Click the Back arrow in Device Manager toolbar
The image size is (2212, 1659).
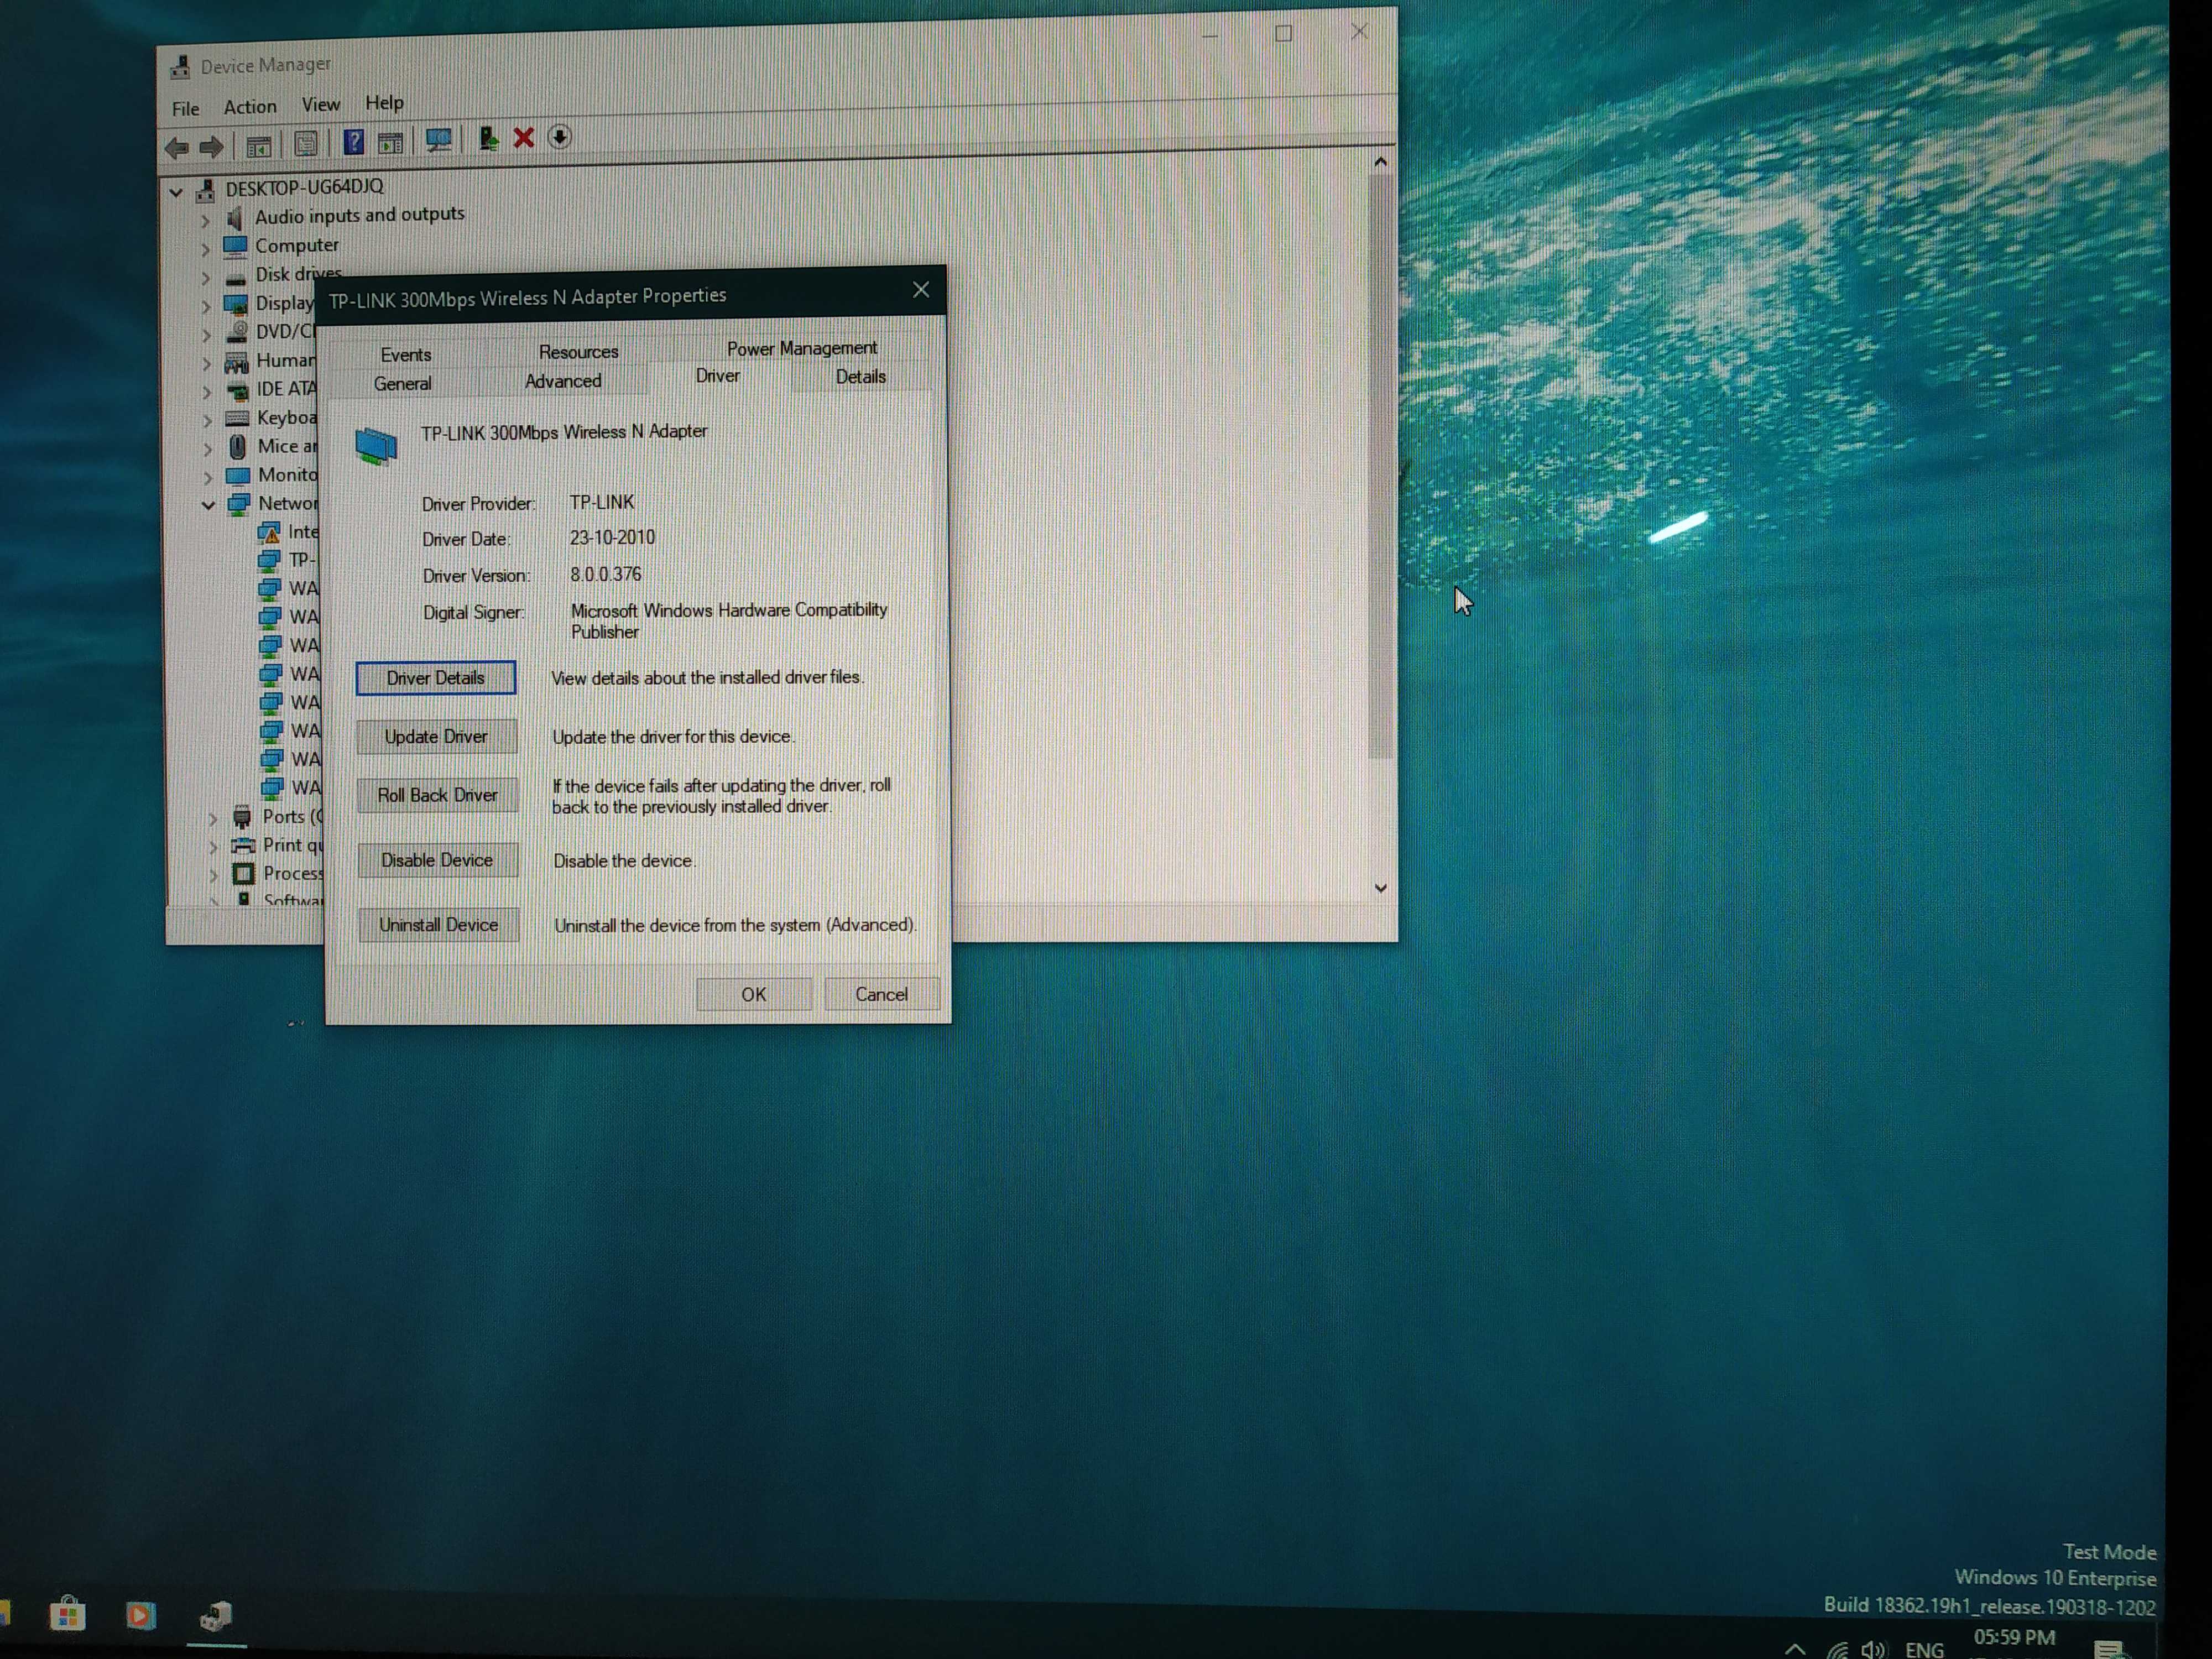pyautogui.click(x=177, y=148)
